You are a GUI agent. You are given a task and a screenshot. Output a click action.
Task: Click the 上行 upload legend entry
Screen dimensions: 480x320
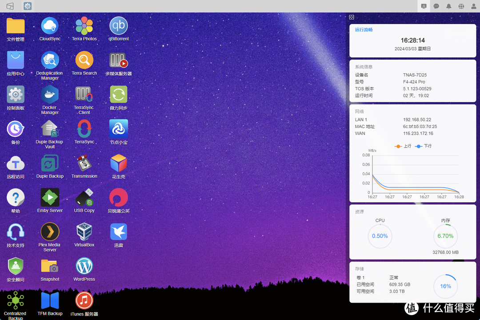coord(403,146)
